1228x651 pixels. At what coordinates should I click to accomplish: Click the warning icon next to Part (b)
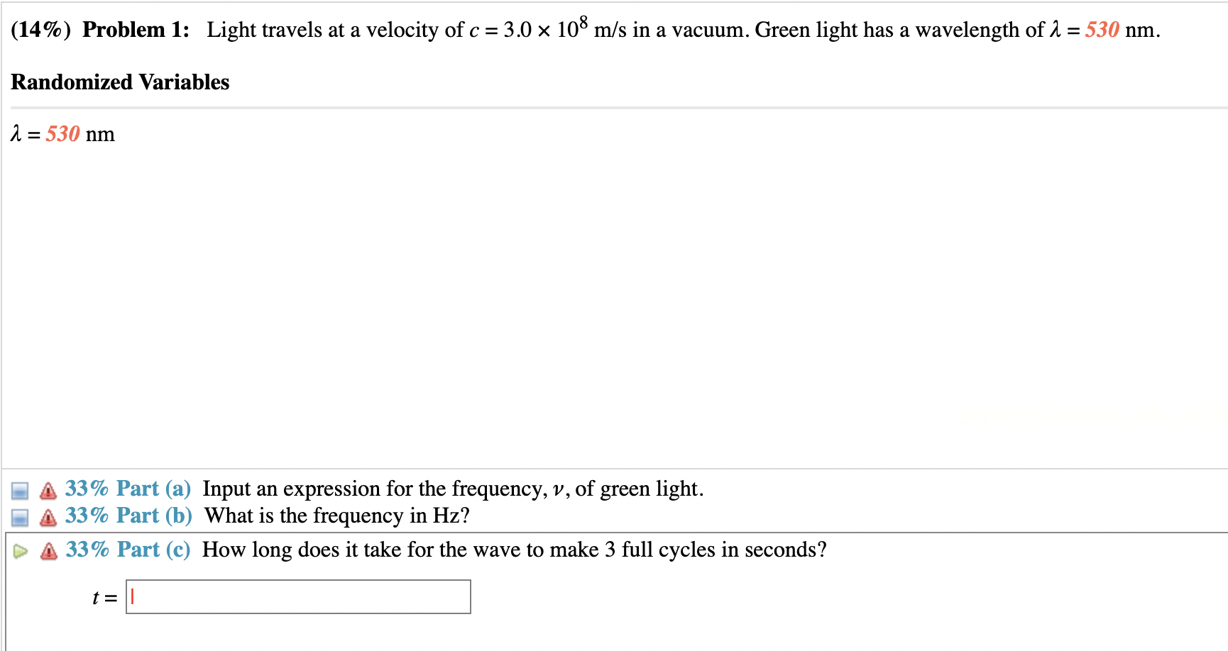coord(47,516)
